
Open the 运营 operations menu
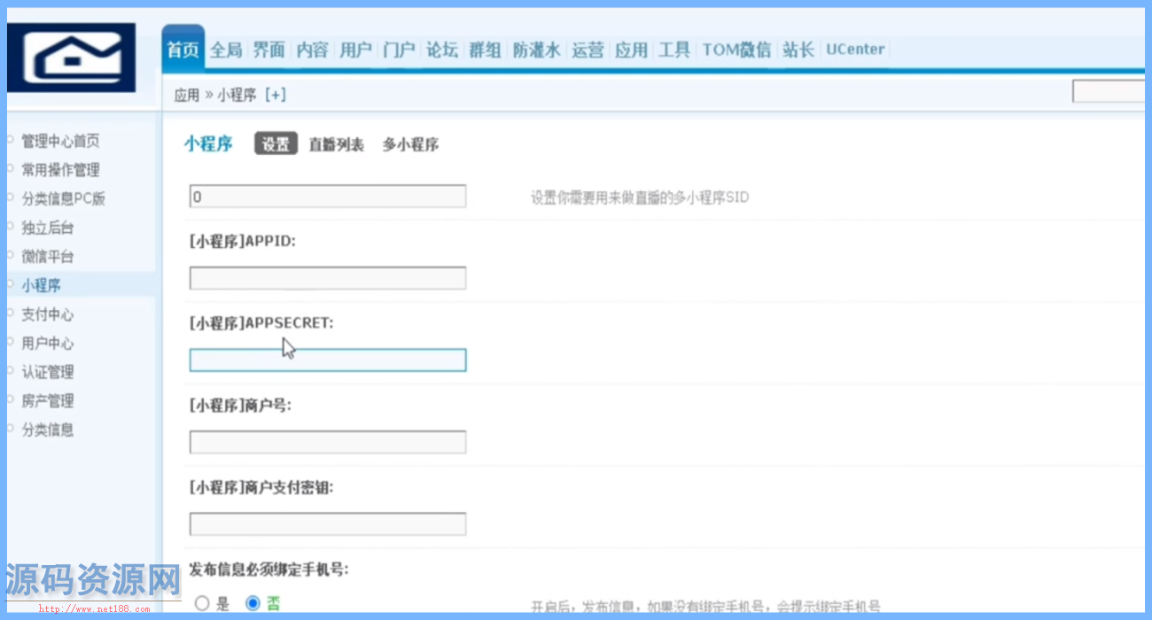click(x=588, y=50)
